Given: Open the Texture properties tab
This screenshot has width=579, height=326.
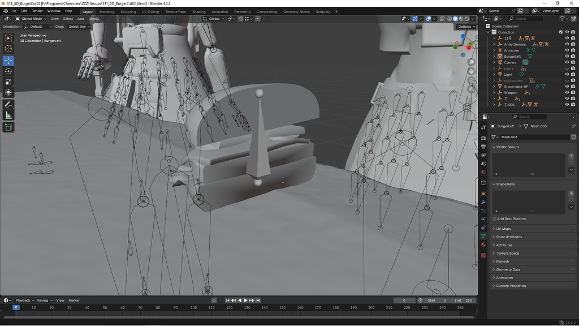Looking at the screenshot, I should pyautogui.click(x=483, y=255).
